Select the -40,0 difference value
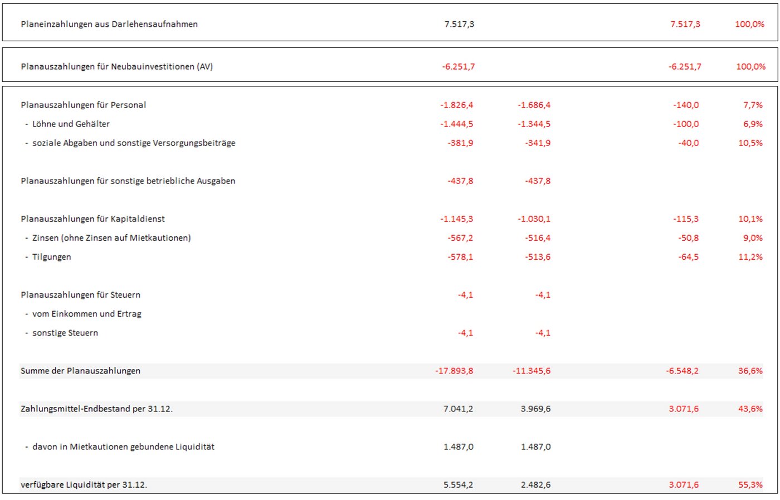Screen dimensions: 780x500 point(688,143)
